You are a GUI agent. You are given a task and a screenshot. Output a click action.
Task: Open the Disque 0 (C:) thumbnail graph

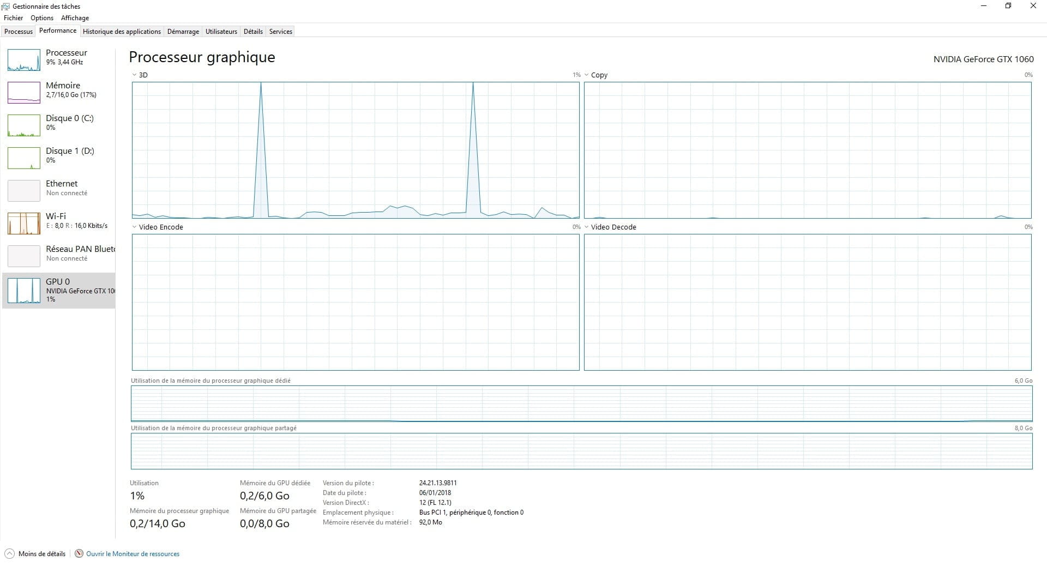(x=24, y=125)
